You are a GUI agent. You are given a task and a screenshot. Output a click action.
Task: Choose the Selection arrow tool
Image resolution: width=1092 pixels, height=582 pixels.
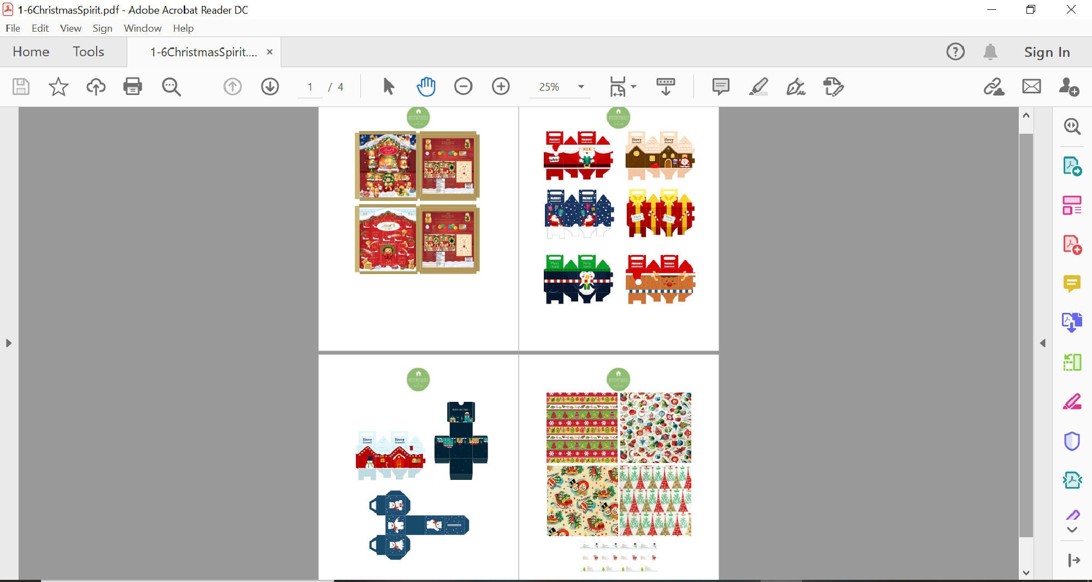388,86
